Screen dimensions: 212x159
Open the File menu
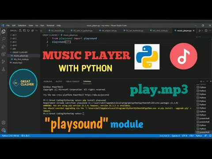tap(8, 26)
